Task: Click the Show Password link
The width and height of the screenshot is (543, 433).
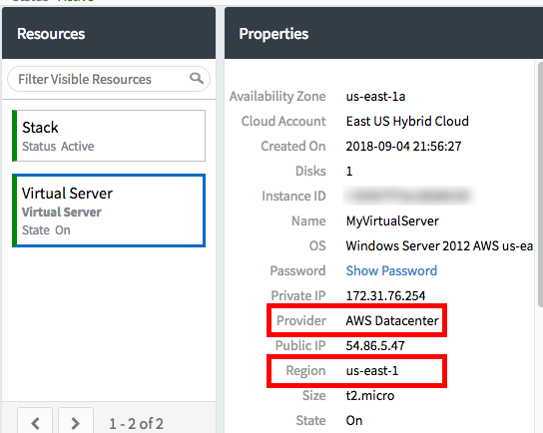Action: (x=391, y=270)
